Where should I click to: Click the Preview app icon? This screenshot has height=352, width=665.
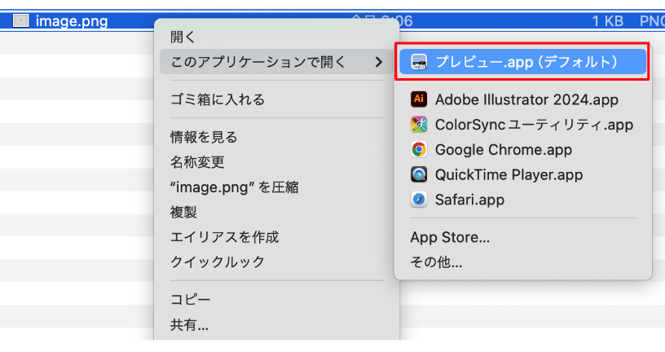419,62
